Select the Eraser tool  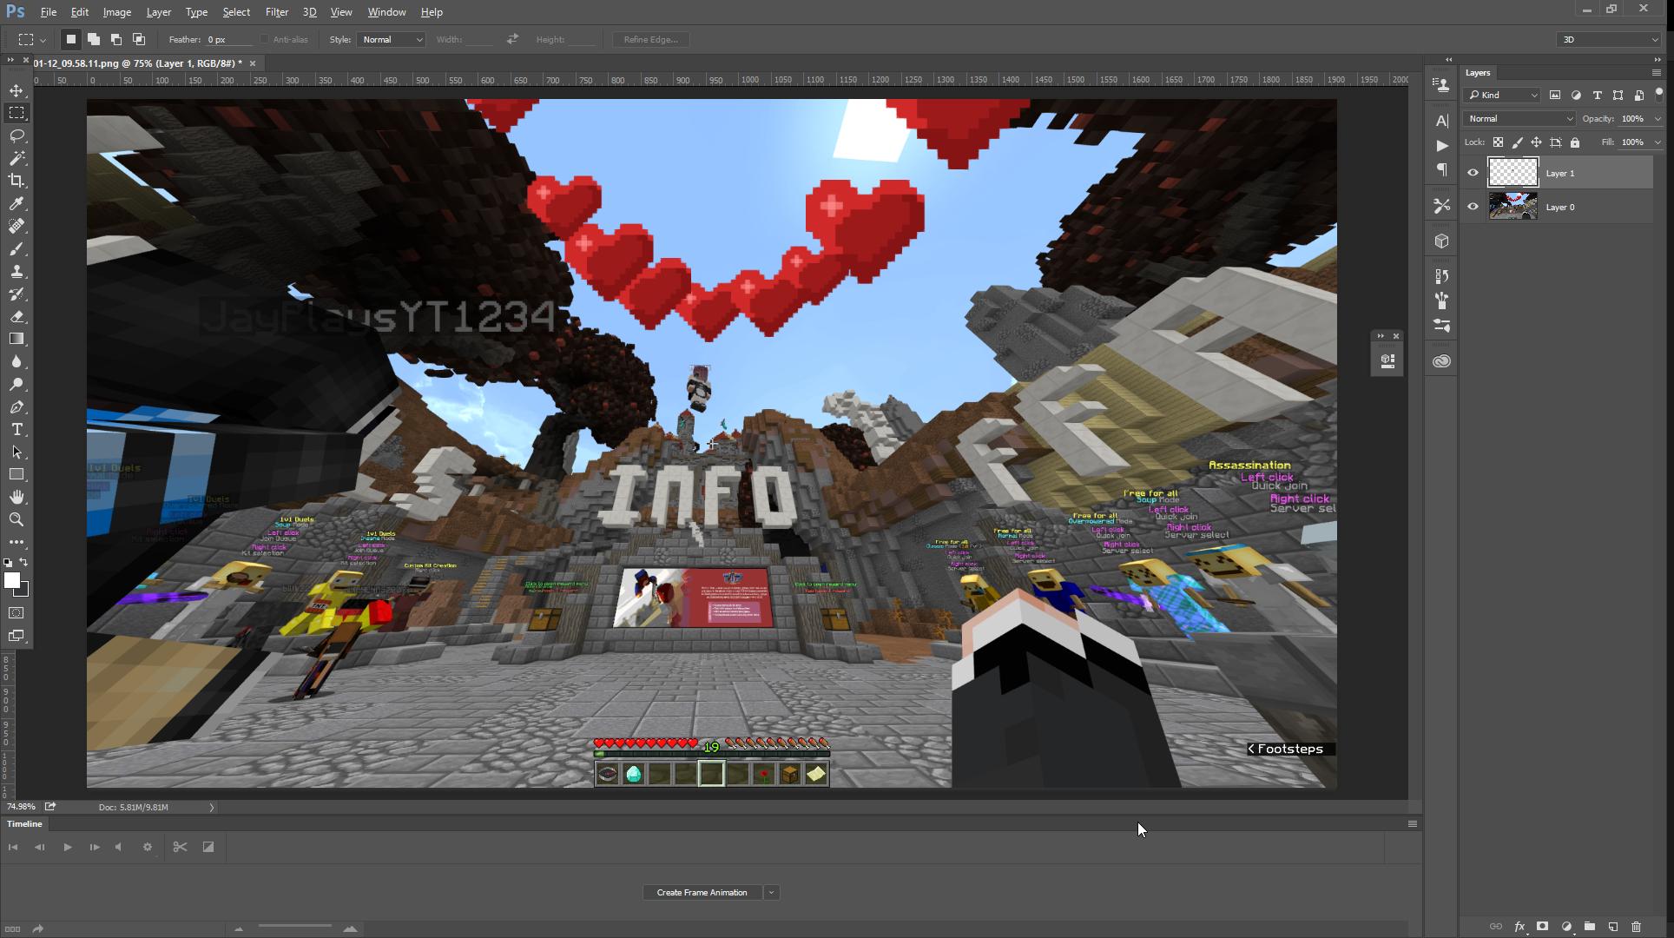point(16,316)
